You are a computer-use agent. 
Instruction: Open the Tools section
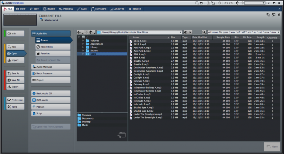pos(15,107)
